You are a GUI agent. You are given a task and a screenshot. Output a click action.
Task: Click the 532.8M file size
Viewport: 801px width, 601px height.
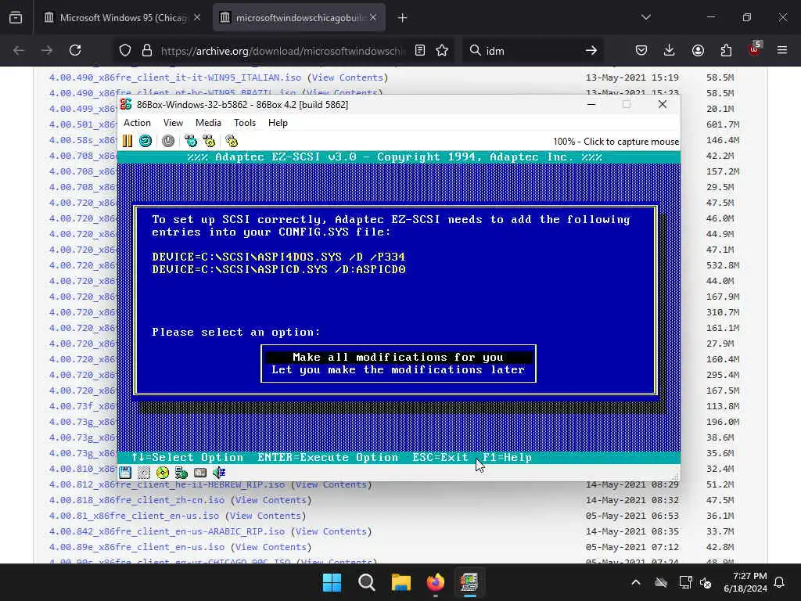(x=723, y=265)
